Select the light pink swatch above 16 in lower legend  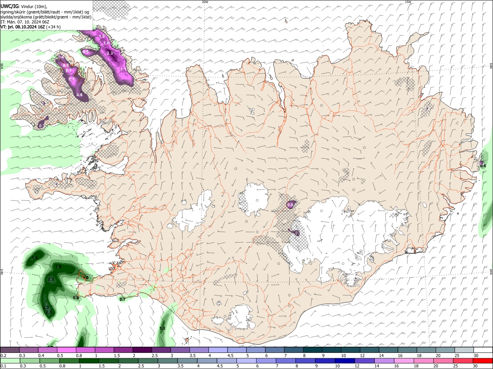point(404,361)
